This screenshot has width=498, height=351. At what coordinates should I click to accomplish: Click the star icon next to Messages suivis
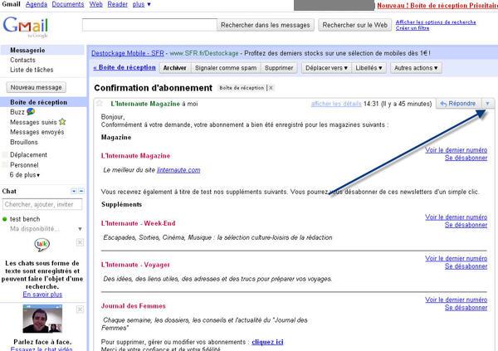[x=62, y=122]
